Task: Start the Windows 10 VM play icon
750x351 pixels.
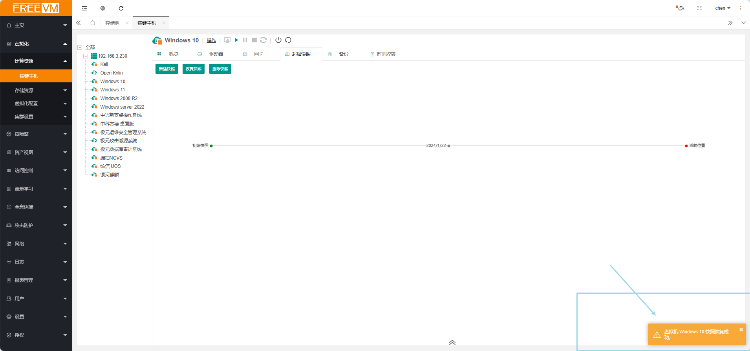Action: pyautogui.click(x=236, y=40)
